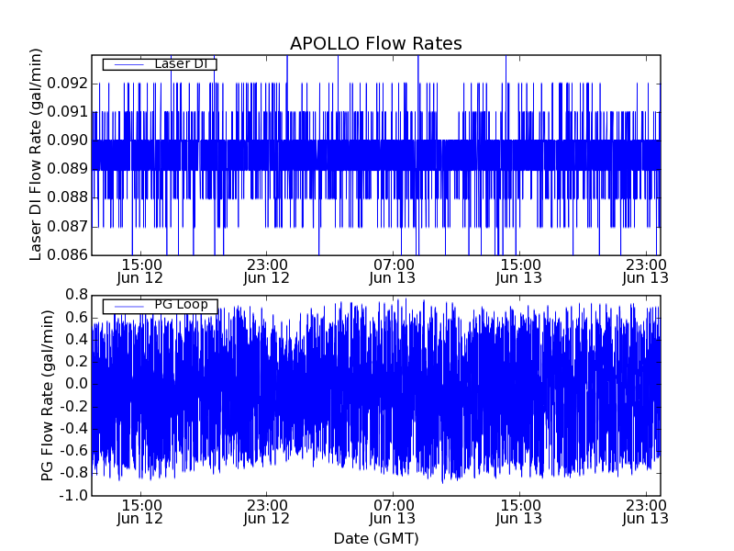Click "23:00 Jun 12" under the Laser DI plot

coord(267,271)
